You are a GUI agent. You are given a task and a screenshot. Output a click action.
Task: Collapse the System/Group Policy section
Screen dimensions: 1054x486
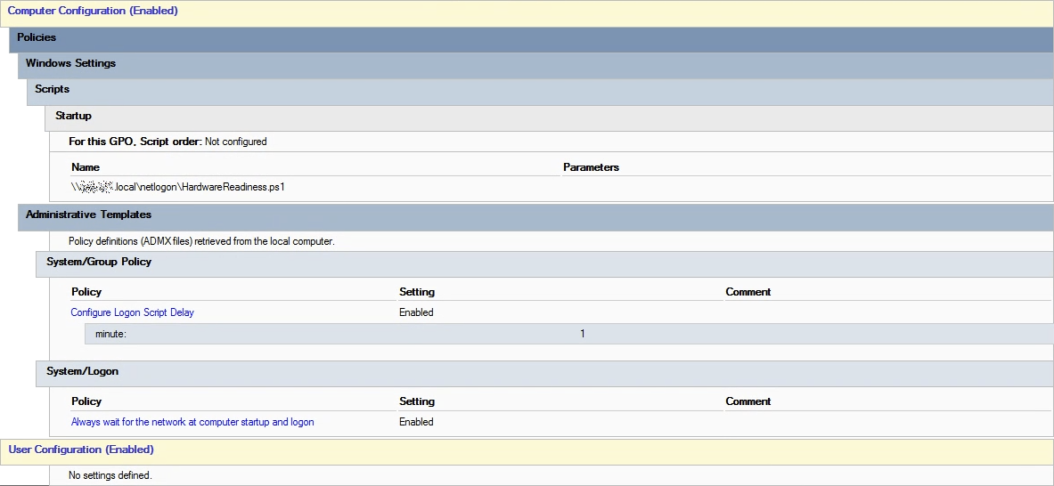tap(99, 263)
